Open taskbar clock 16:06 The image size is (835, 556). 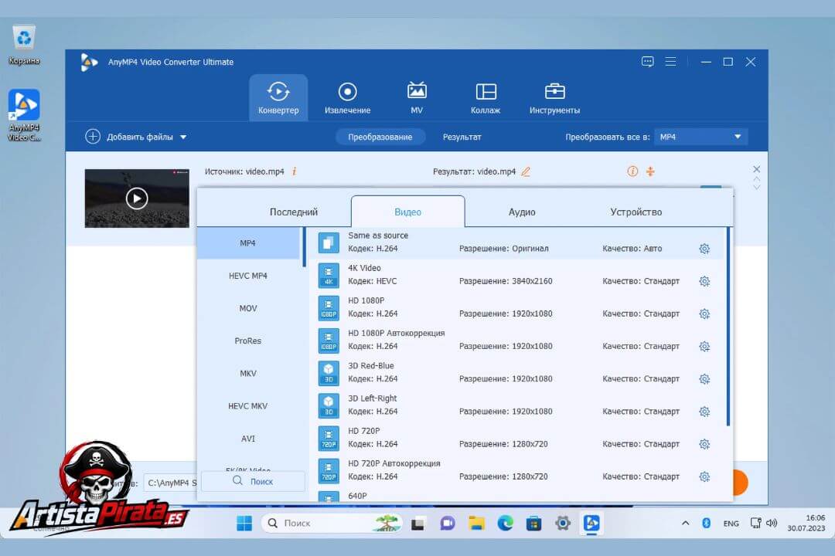[x=806, y=523]
